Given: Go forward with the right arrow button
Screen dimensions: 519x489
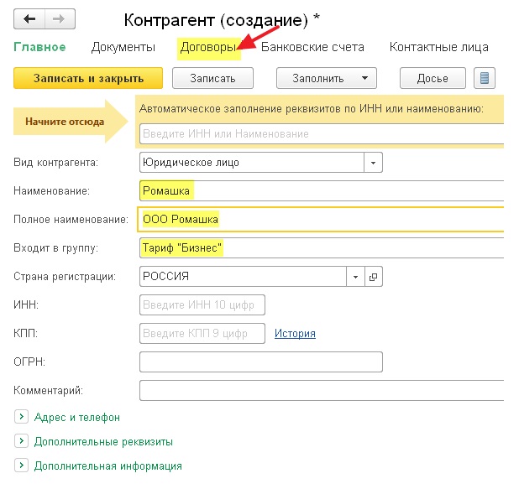Looking at the screenshot, I should 60,19.
